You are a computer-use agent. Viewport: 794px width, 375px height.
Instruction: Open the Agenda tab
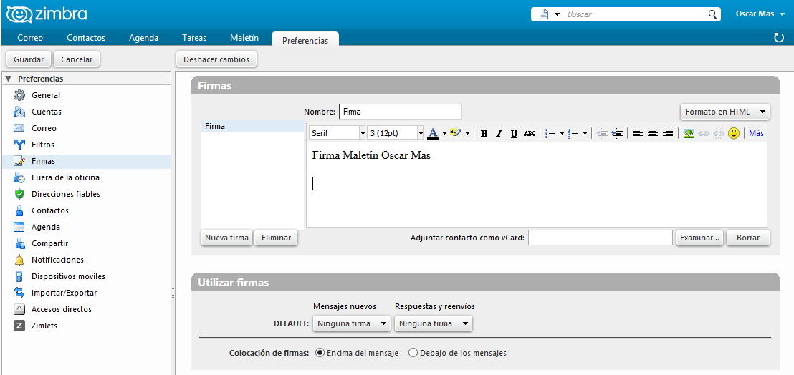[x=144, y=38]
